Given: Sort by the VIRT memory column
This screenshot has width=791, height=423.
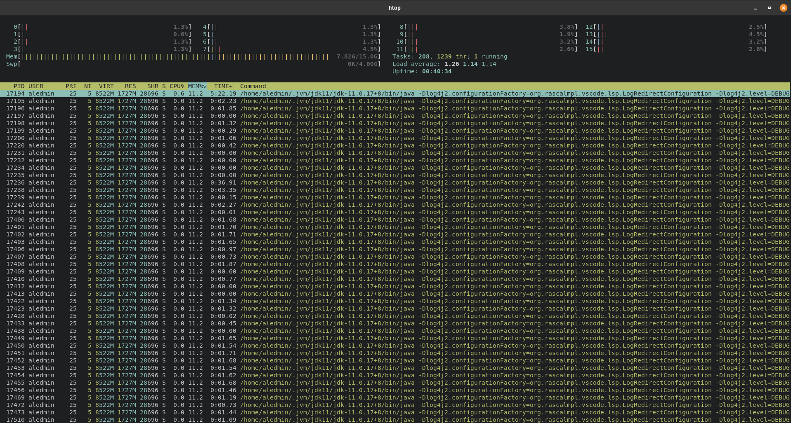Looking at the screenshot, I should pyautogui.click(x=106, y=86).
